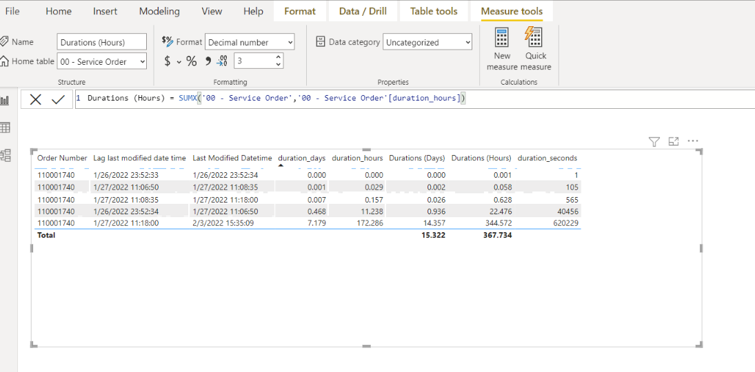The width and height of the screenshot is (755, 372).
Task: Switch to Data view icon in sidebar
Action: tap(6, 128)
